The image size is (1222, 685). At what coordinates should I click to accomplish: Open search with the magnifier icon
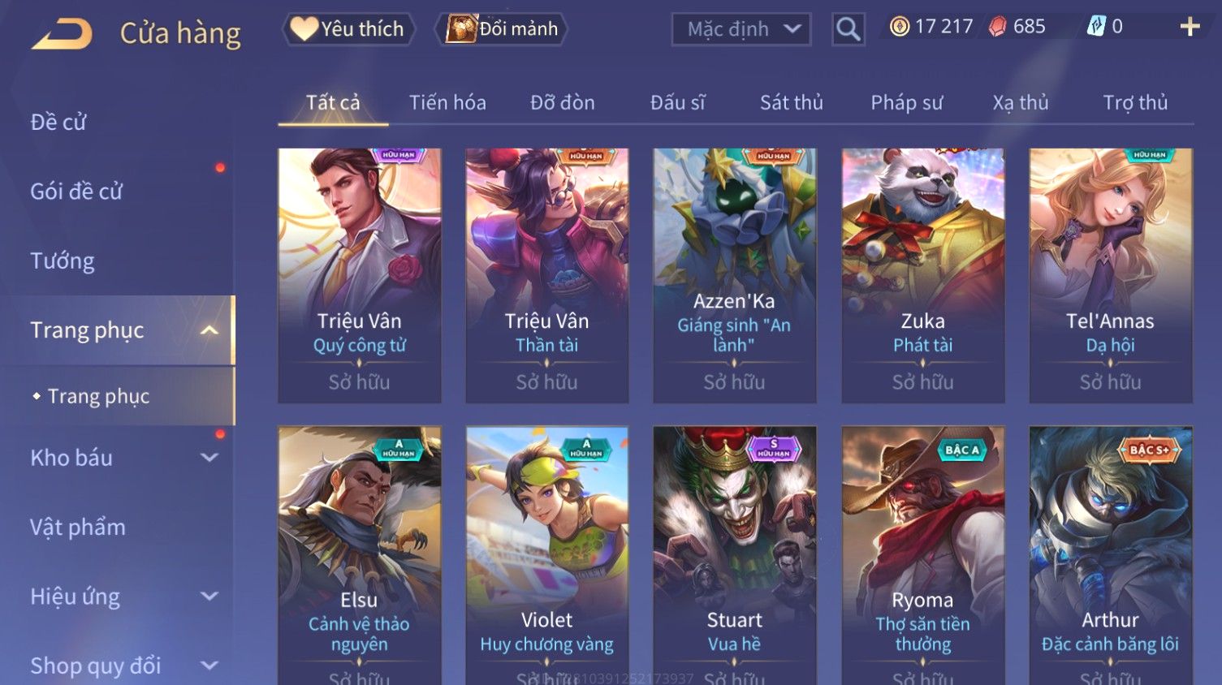(x=848, y=29)
